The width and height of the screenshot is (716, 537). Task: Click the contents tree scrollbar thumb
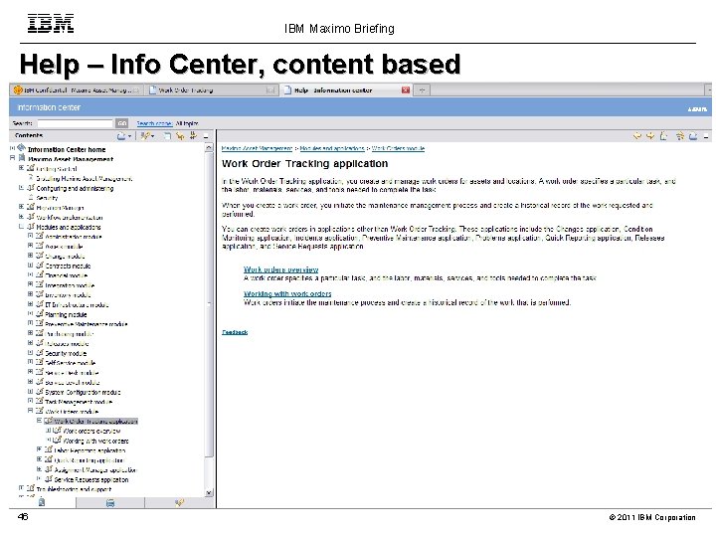click(209, 304)
